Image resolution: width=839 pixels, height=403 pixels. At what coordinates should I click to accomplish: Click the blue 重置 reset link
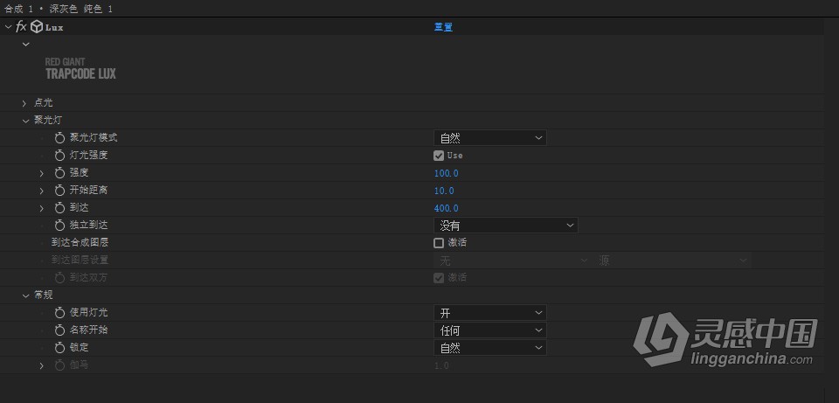click(x=443, y=27)
